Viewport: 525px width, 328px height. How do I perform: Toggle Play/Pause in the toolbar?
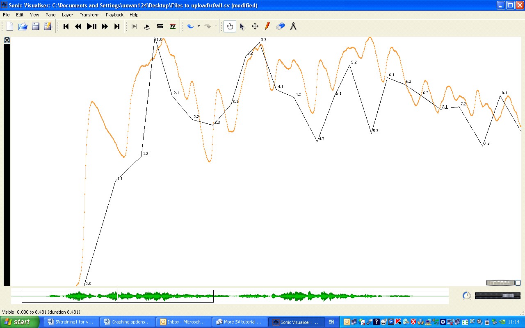pos(91,26)
